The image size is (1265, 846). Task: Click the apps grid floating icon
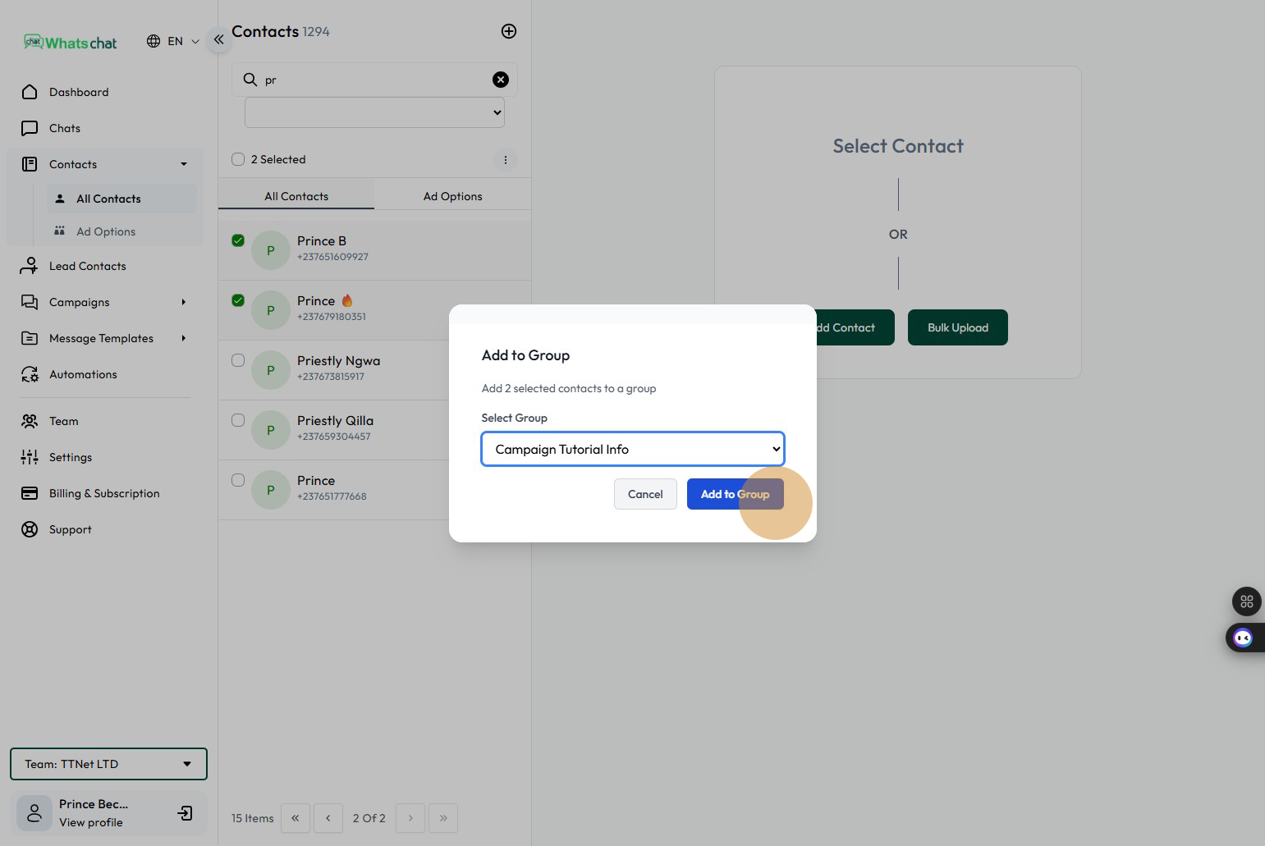coord(1246,601)
